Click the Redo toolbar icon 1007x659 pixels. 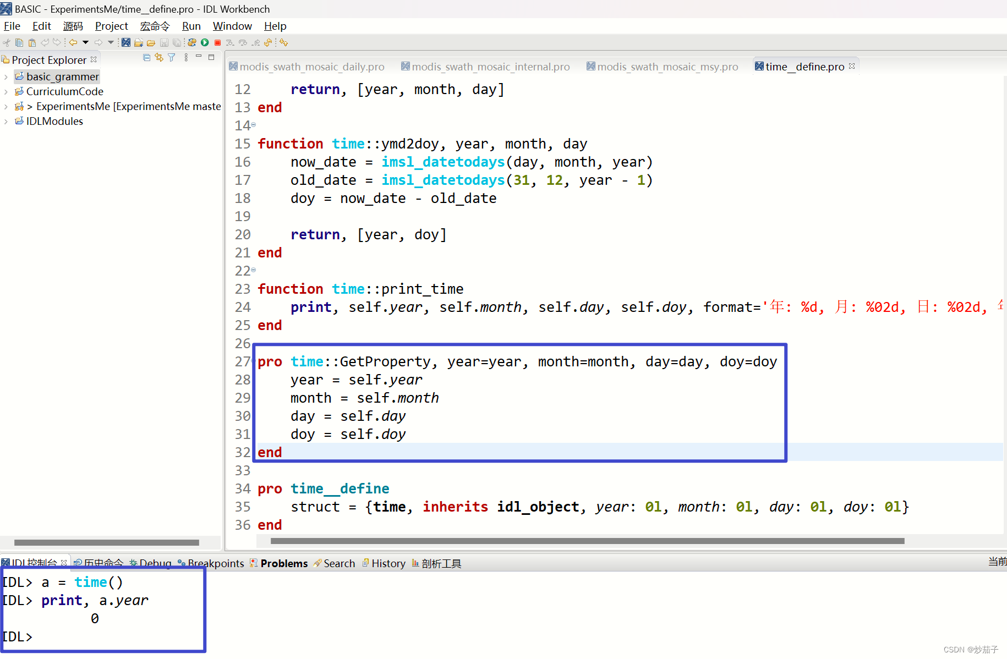tap(57, 42)
